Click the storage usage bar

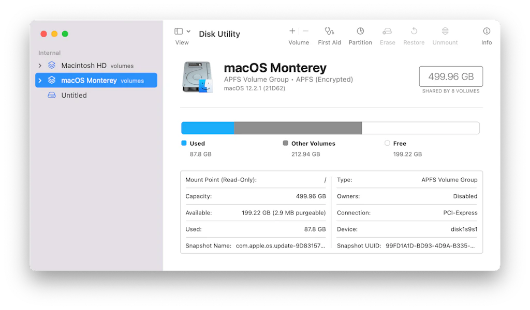coord(330,128)
